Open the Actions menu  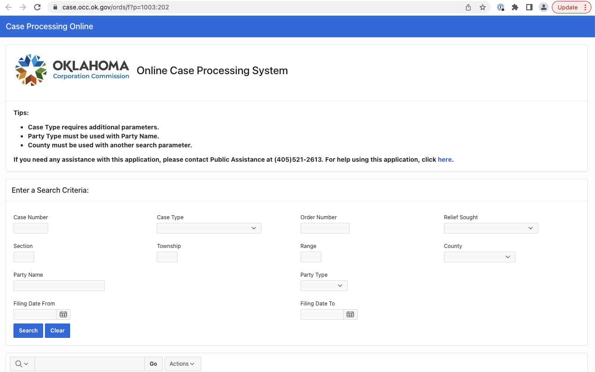pos(182,364)
